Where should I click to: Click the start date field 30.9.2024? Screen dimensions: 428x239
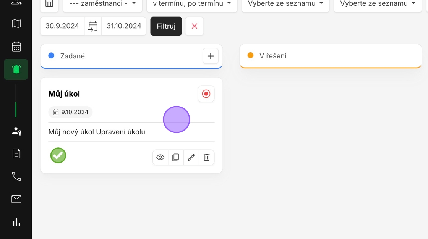click(x=63, y=26)
